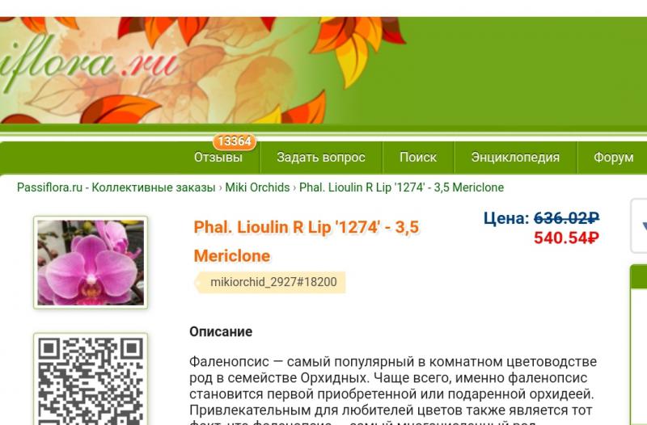Click the crossed-out price 636.02₽
This screenshot has width=647, height=425.
[x=566, y=218]
